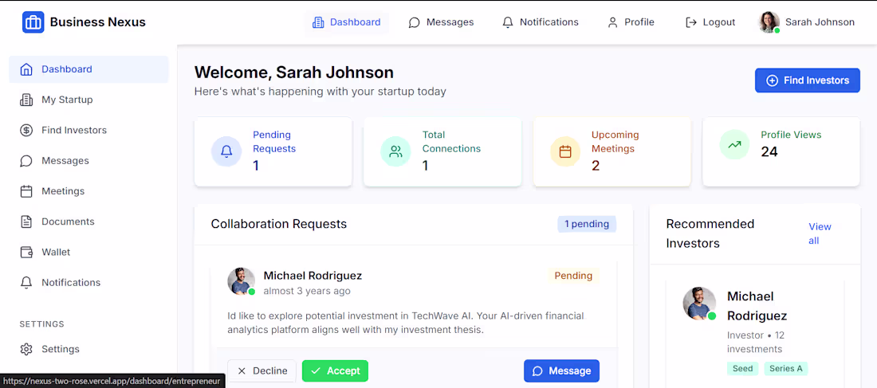Go to Profile in the top navigation
877x388 pixels.
tap(631, 22)
